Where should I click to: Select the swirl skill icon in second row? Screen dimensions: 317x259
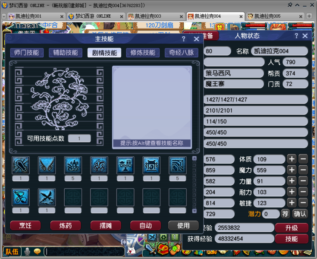[21, 197]
